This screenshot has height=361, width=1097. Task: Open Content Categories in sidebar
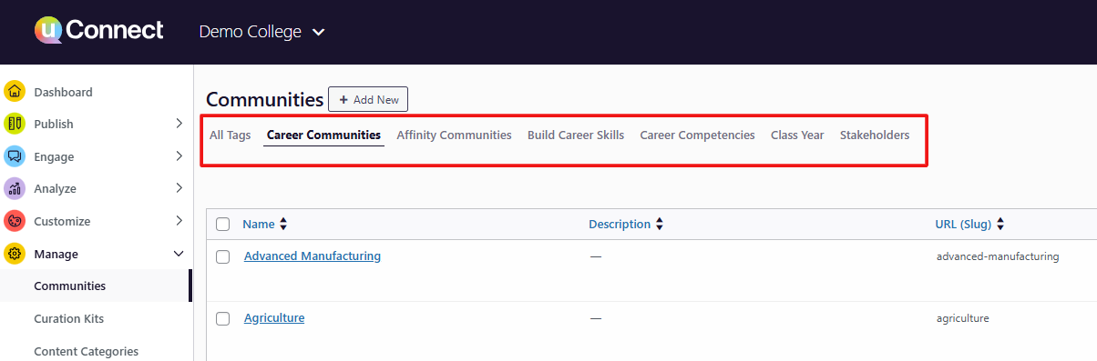tap(87, 351)
